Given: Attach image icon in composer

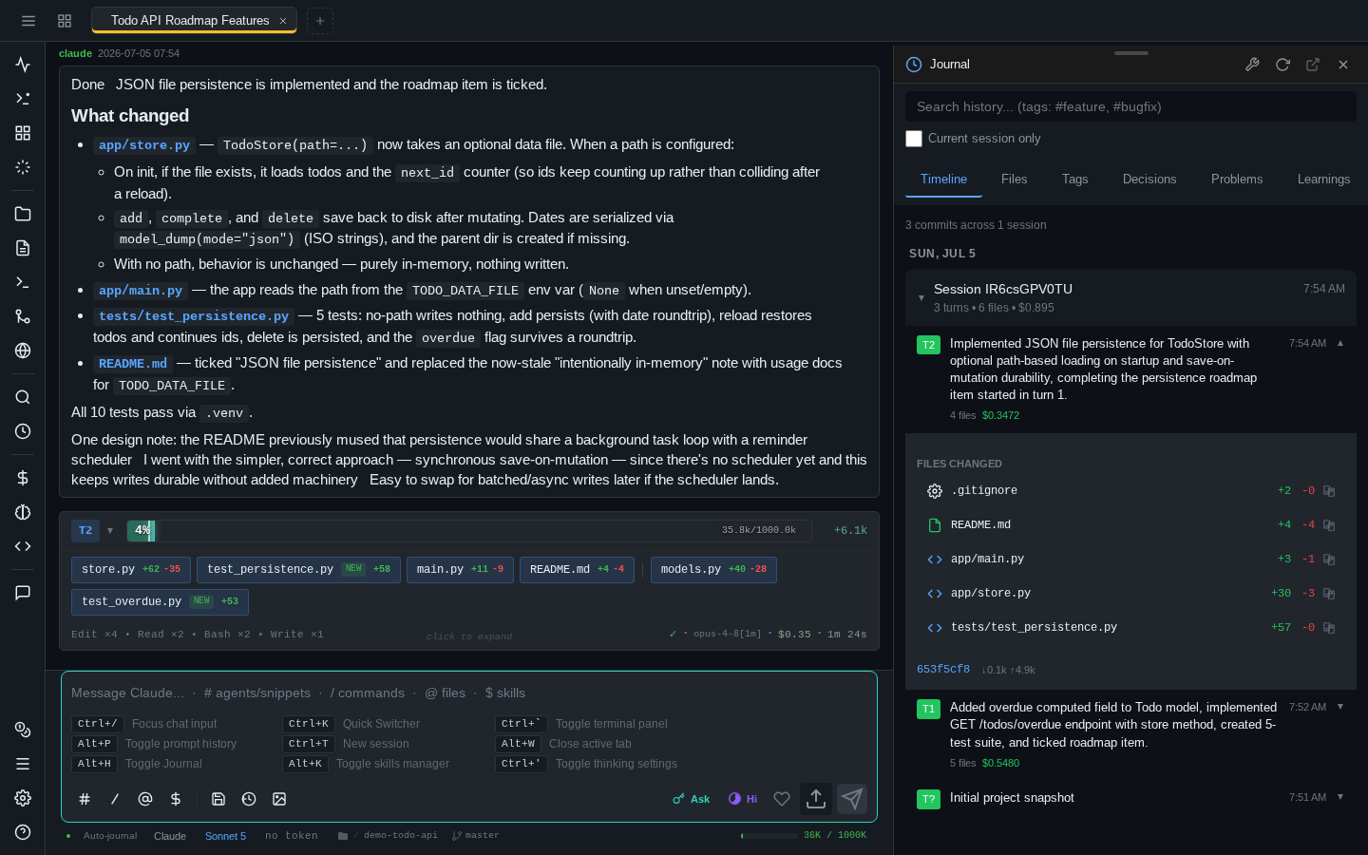Looking at the screenshot, I should (279, 799).
